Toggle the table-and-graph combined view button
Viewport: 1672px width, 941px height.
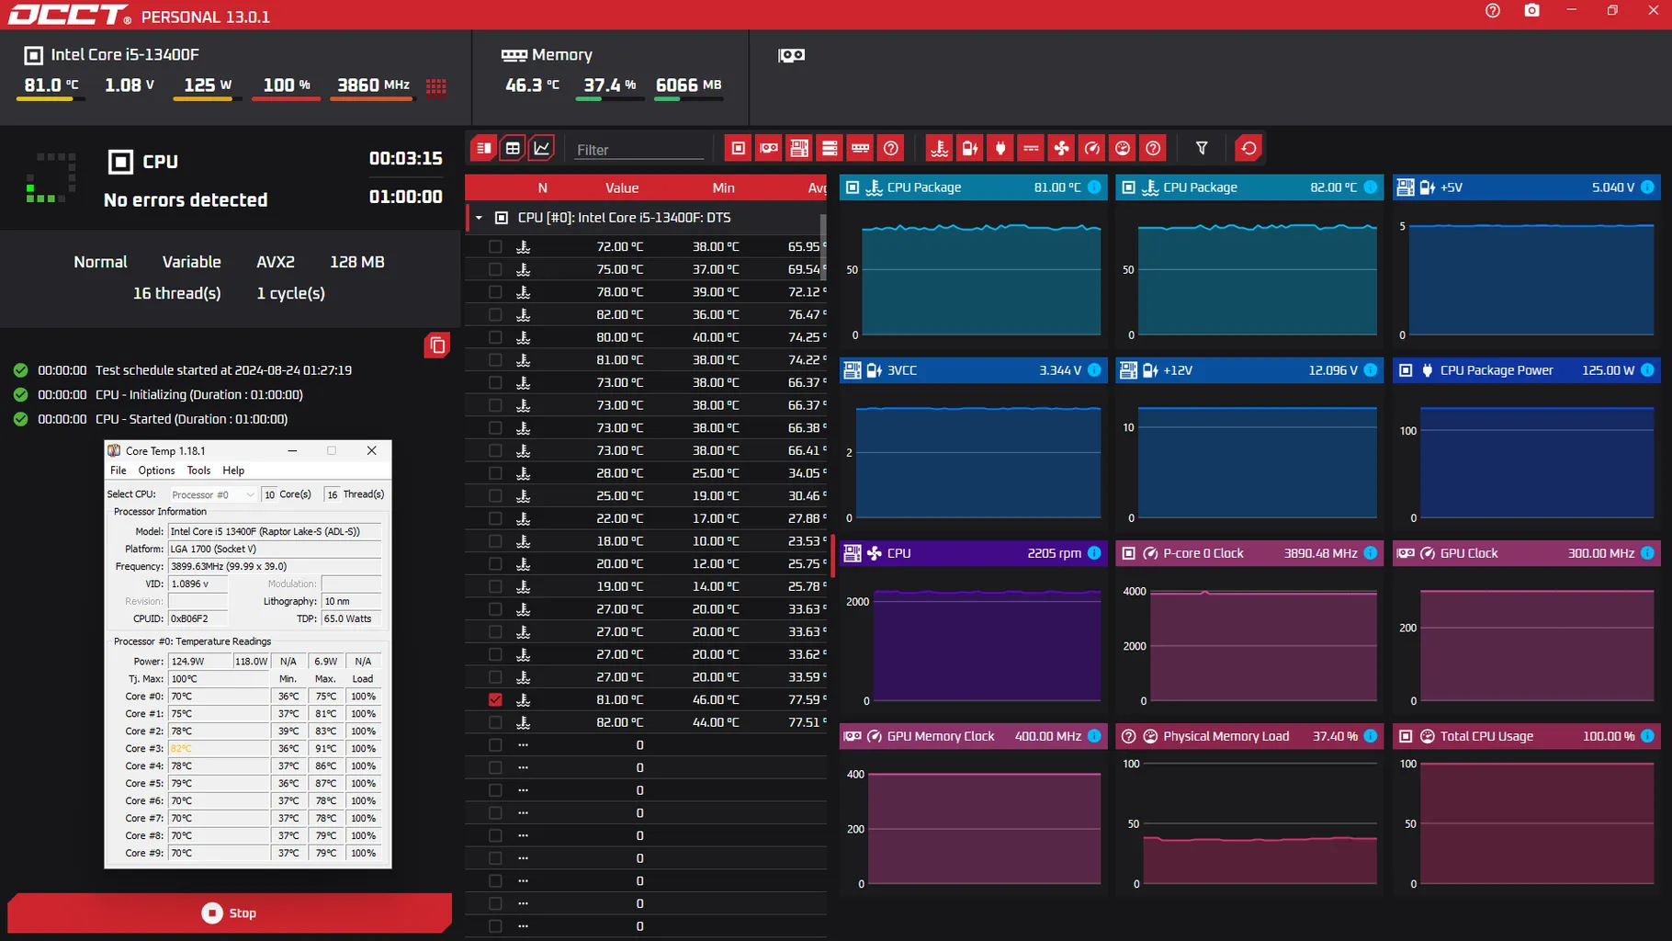coord(483,148)
